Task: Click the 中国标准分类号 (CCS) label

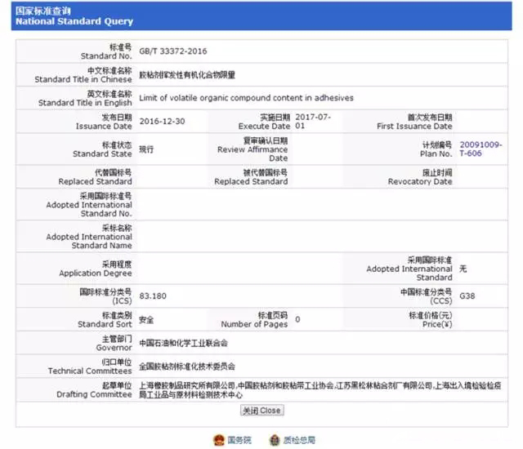Action: pos(427,296)
